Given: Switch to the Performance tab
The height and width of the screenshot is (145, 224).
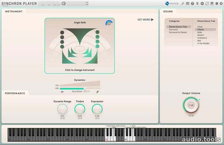Looking at the screenshot, I should click(x=15, y=93).
